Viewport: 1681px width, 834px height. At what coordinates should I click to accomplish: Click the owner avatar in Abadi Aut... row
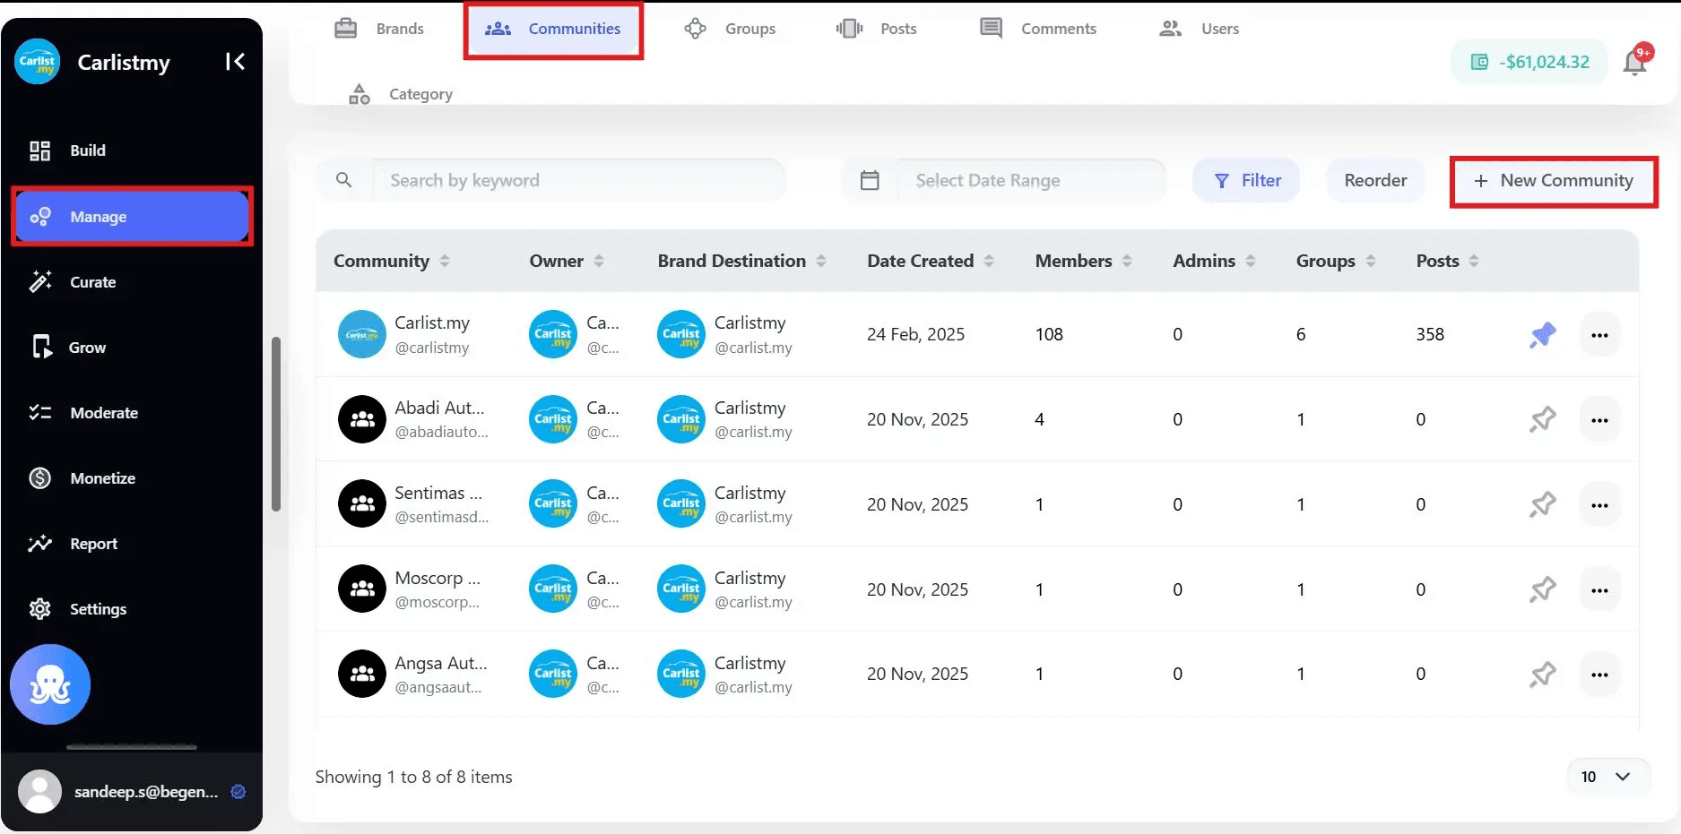point(553,419)
